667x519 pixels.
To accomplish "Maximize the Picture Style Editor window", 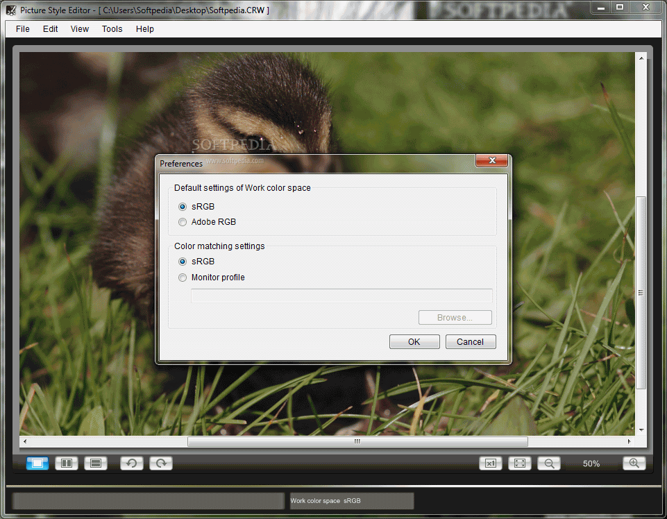I will coord(620,7).
